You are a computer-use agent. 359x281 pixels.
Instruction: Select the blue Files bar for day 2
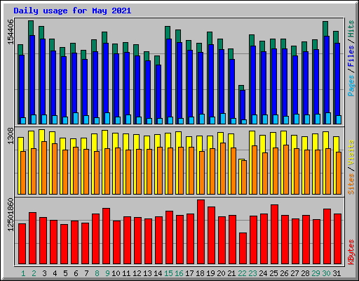32,75
